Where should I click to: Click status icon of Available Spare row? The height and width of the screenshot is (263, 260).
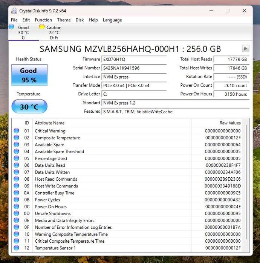[16, 144]
